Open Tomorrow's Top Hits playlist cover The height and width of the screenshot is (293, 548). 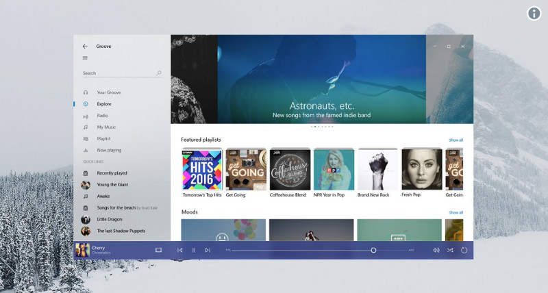click(x=202, y=169)
